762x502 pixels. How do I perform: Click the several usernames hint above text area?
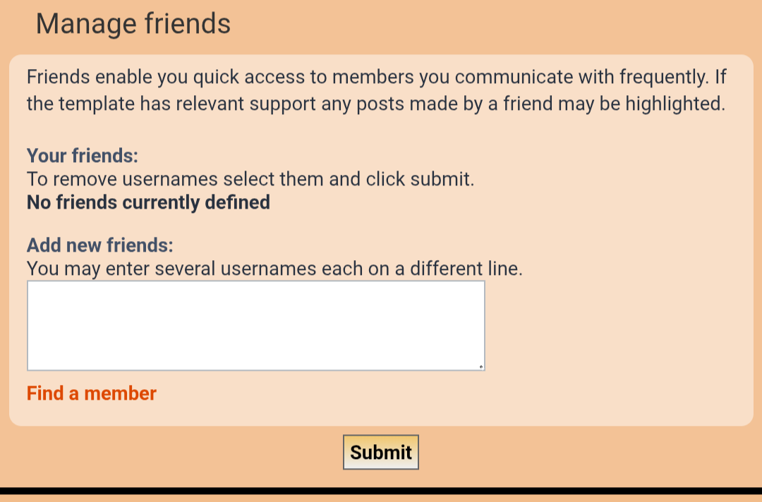point(274,269)
